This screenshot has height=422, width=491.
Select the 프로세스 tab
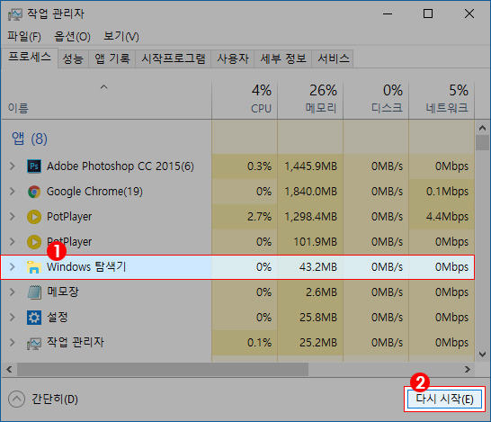pyautogui.click(x=30, y=58)
